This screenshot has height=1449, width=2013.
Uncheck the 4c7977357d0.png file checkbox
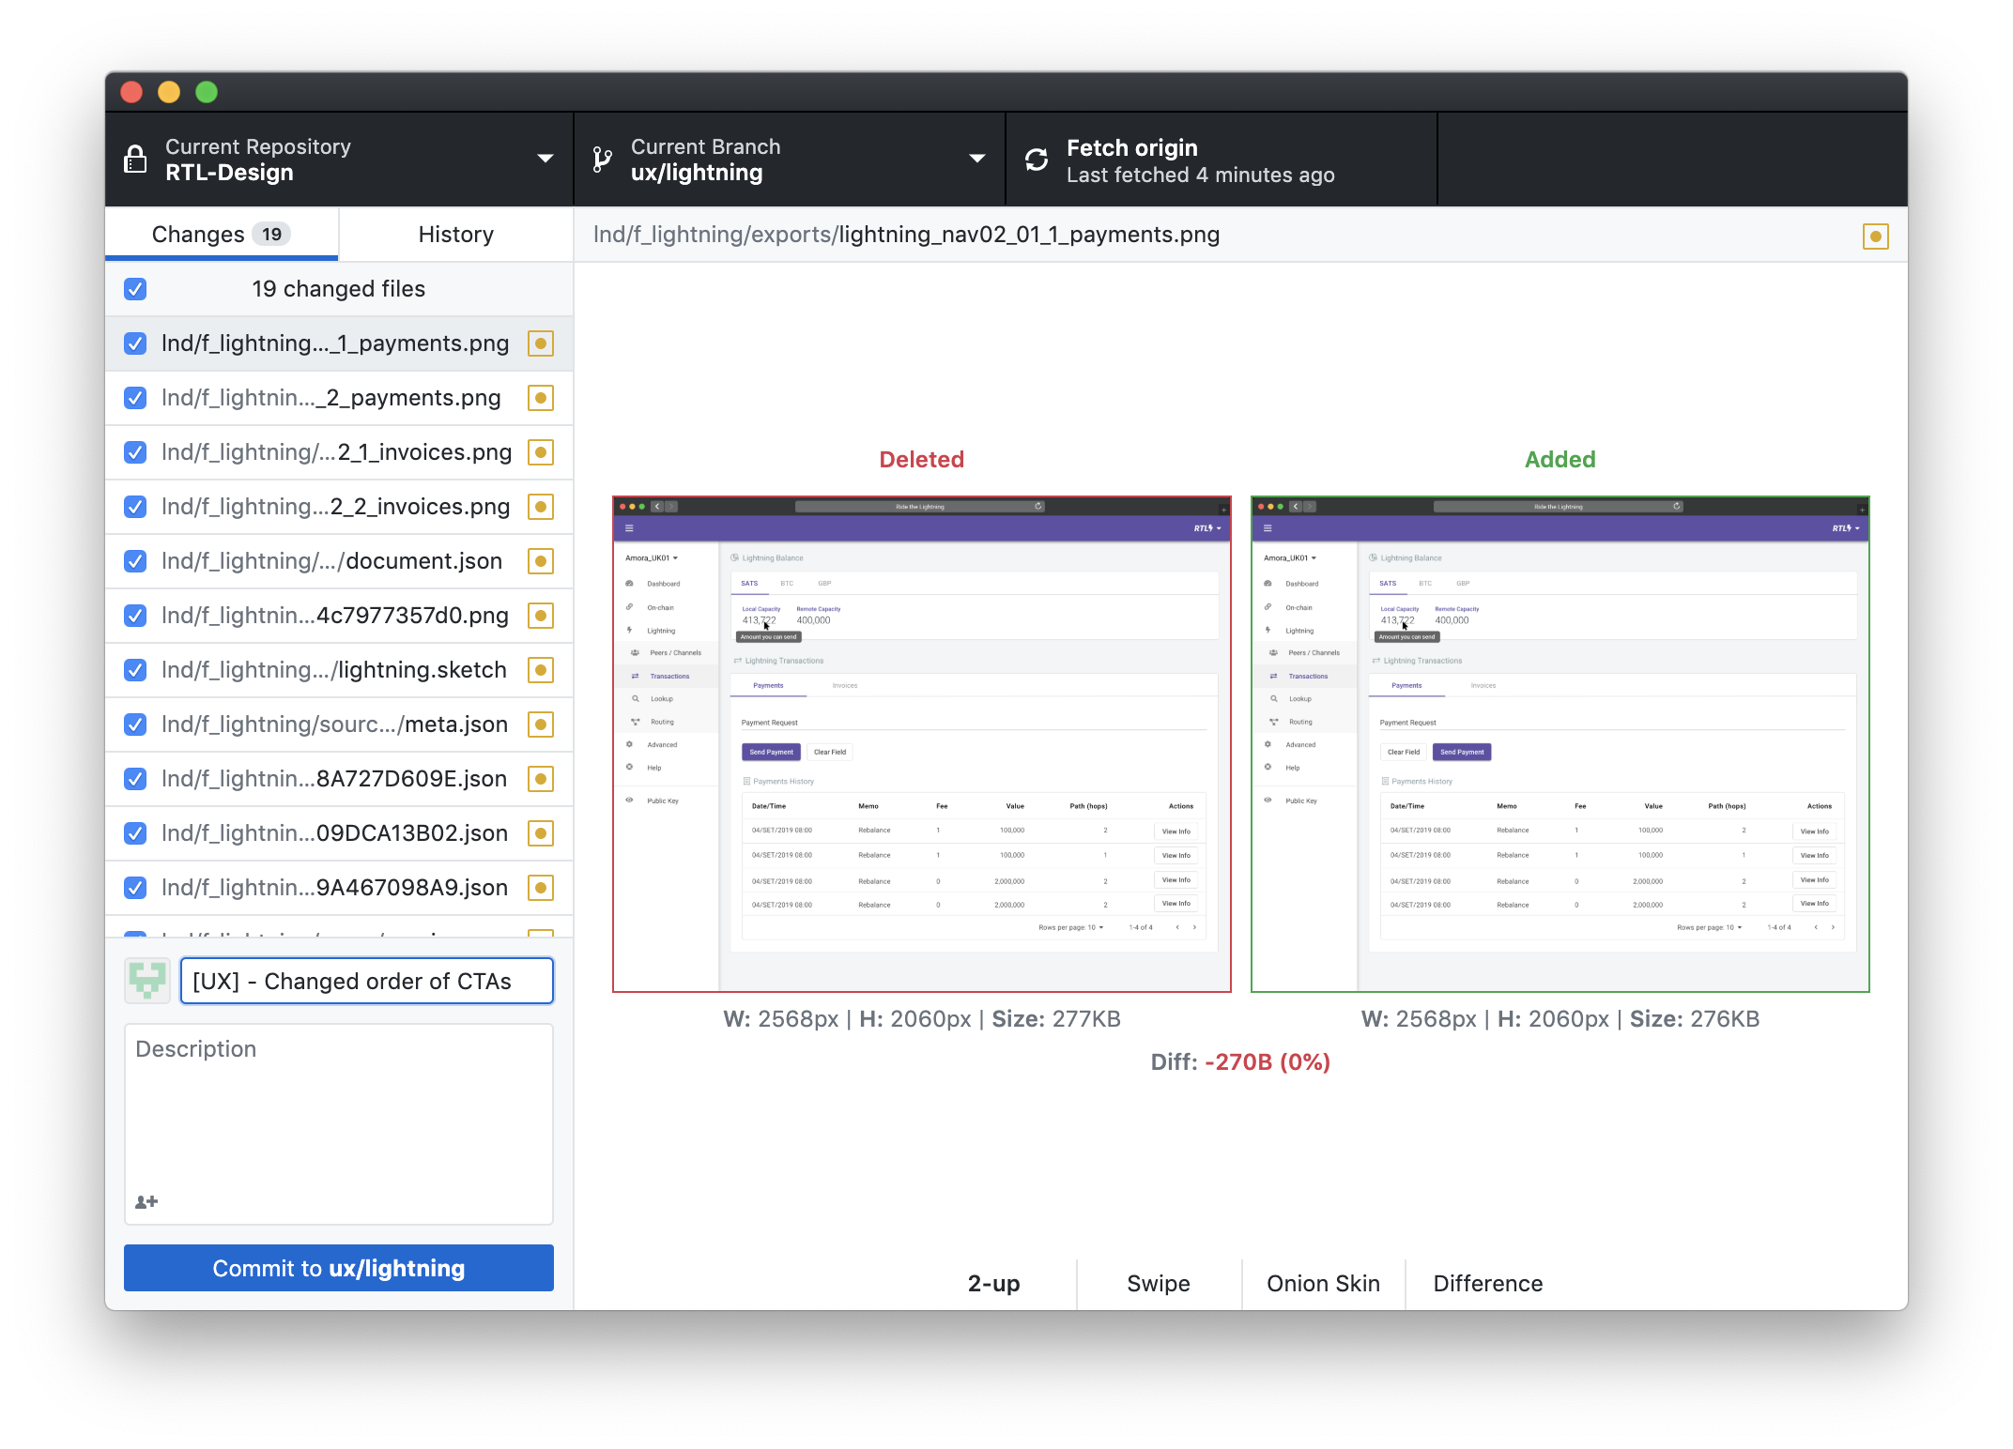[x=135, y=616]
